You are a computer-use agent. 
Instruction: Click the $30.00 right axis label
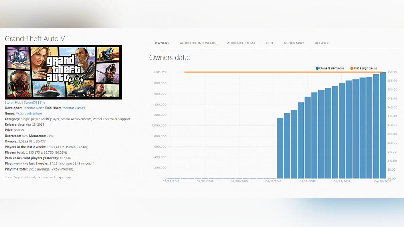point(392,125)
